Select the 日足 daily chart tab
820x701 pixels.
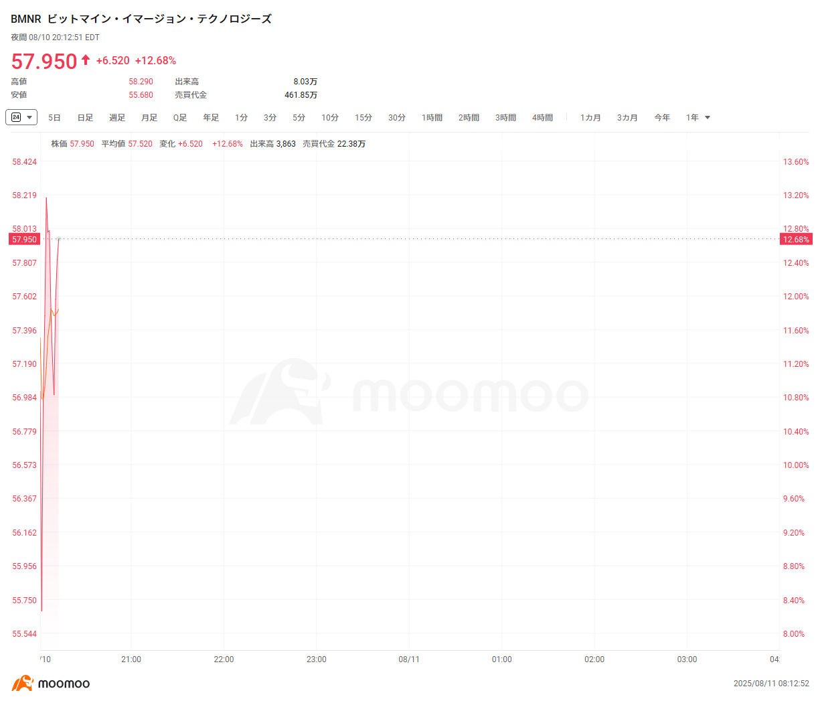point(84,117)
